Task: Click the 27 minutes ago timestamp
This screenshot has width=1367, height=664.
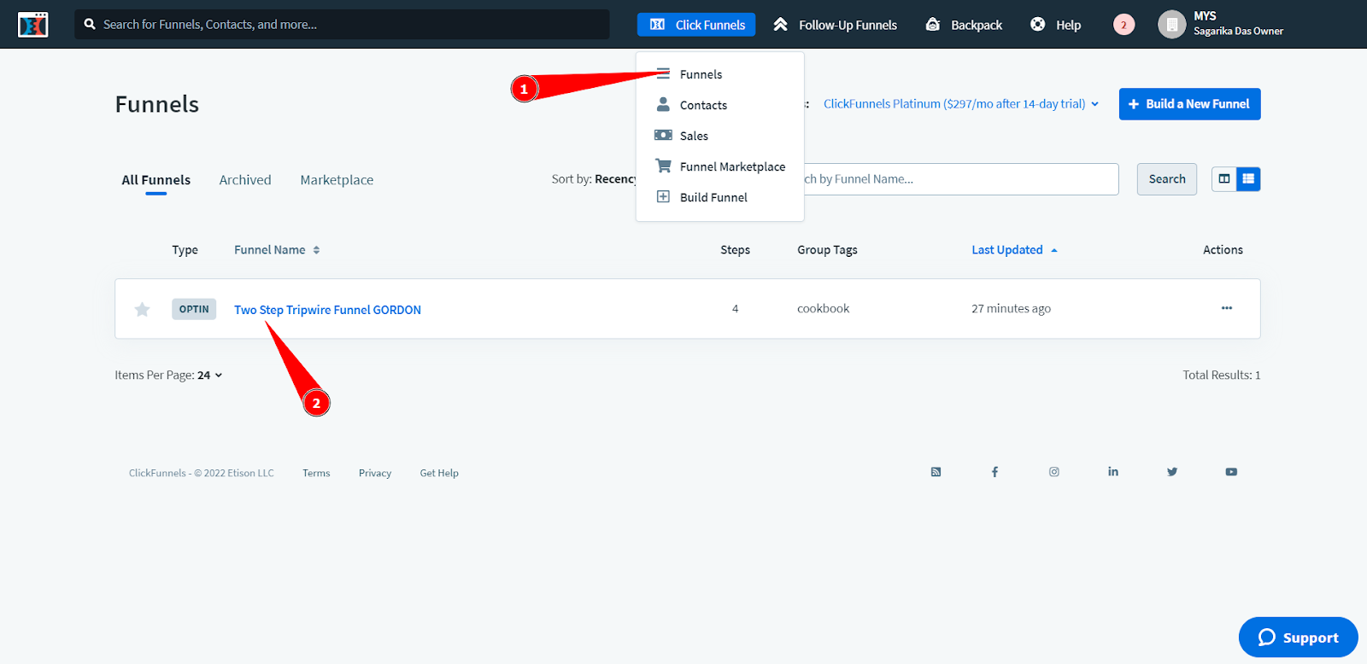Action: (x=1011, y=309)
